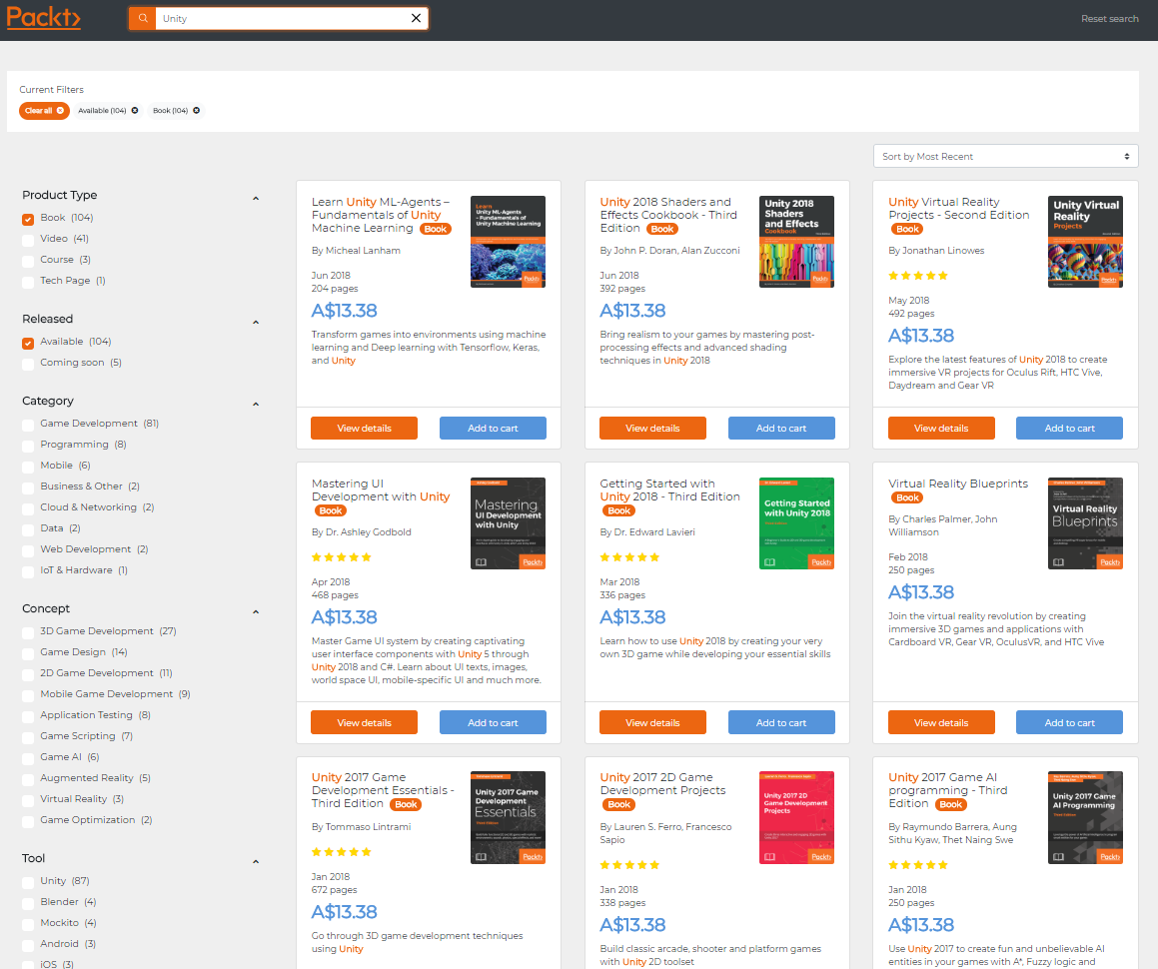This screenshot has width=1158, height=969.
Task: Collapse the Product Type section
Action: point(256,198)
